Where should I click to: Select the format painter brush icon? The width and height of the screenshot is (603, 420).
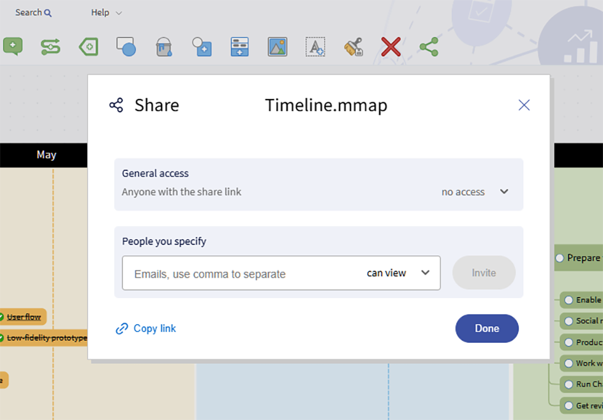[353, 47]
